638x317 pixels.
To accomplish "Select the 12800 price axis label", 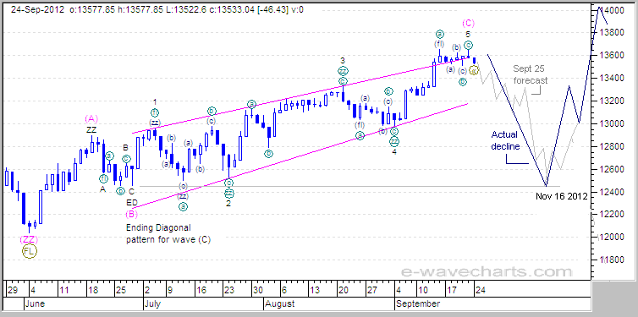I will pyautogui.click(x=613, y=146).
